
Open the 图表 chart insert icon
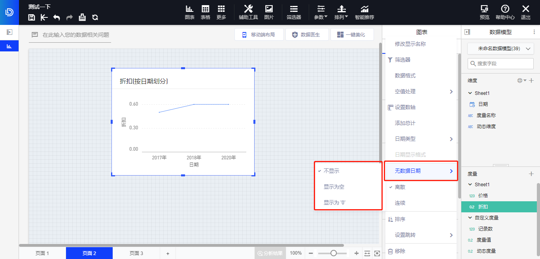click(189, 12)
